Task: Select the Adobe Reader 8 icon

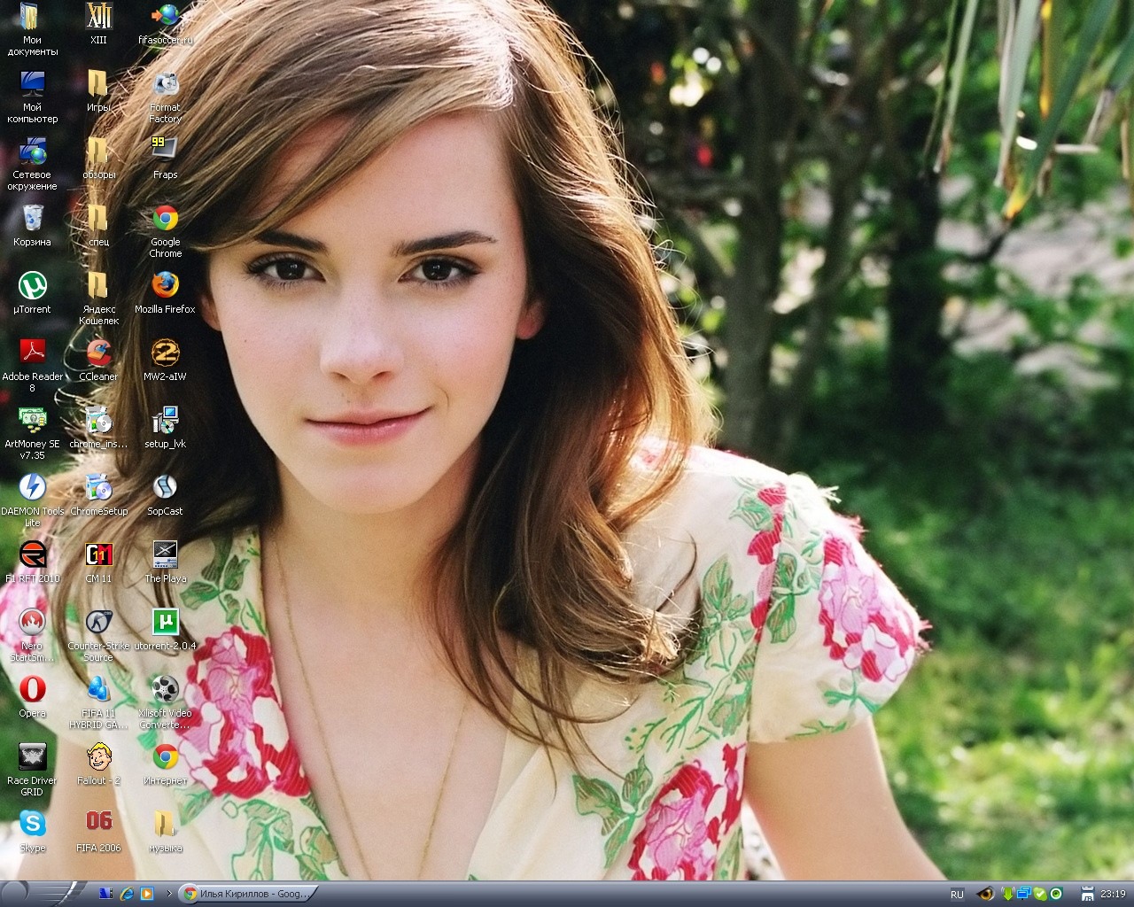Action: coord(32,353)
